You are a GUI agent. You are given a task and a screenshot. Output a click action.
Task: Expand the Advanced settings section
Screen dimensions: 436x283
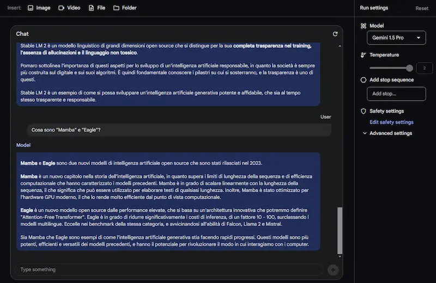(x=387, y=133)
